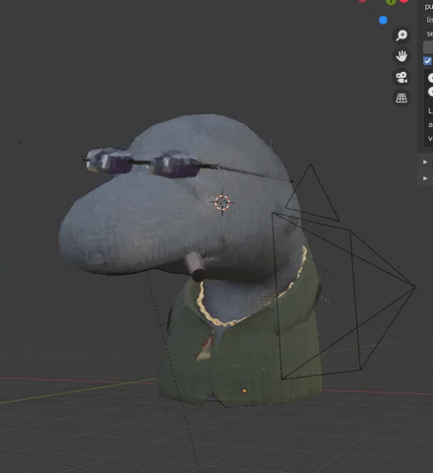Expand the second collapsed side panel triangle
Screen dimensions: 433x473
tap(425, 178)
